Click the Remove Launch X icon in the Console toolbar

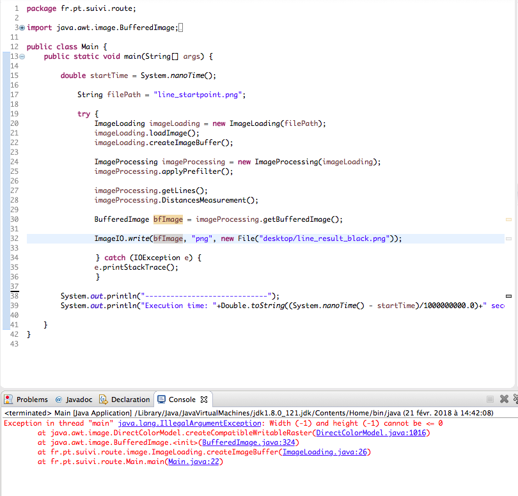[x=504, y=399]
